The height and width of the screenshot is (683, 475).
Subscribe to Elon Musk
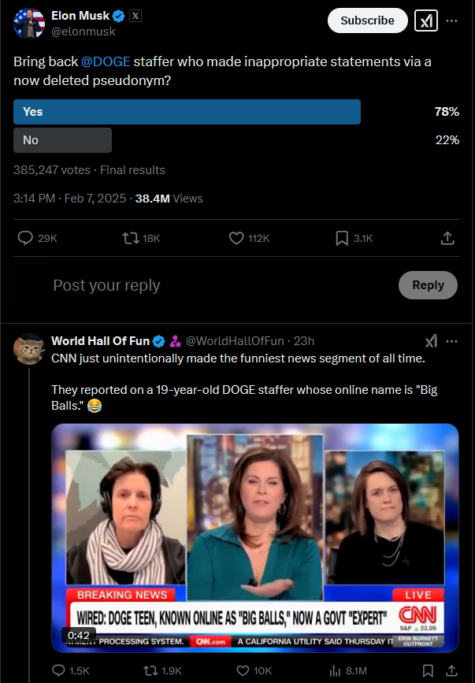point(367,20)
